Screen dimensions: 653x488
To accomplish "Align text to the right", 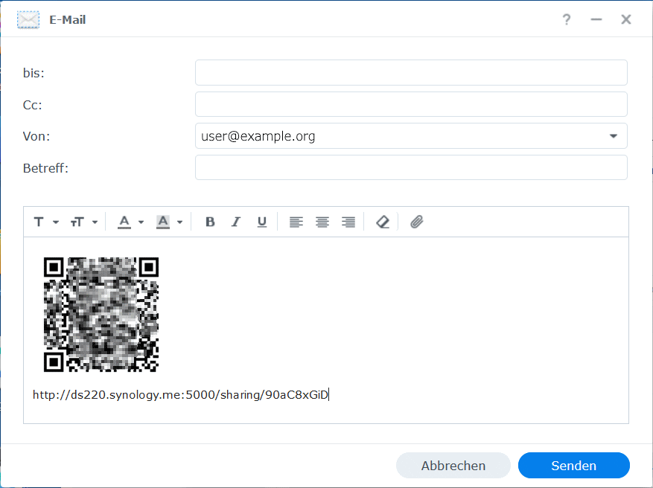I will [348, 221].
